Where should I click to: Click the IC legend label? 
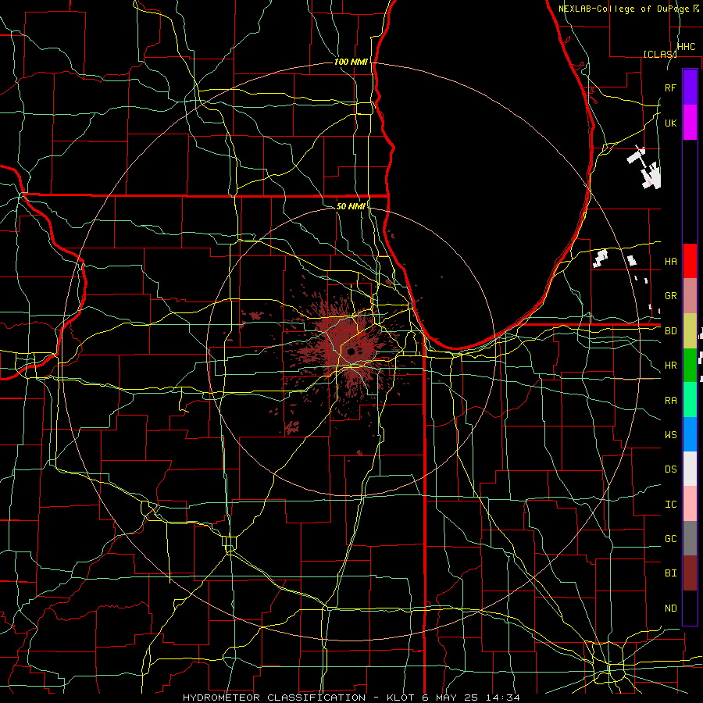pos(670,504)
